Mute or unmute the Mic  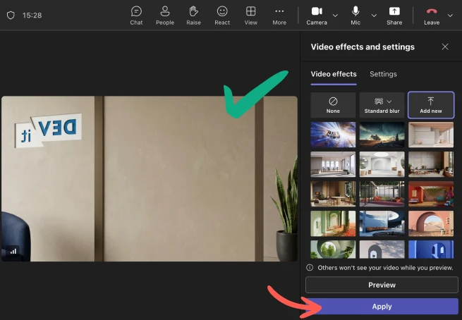click(355, 16)
